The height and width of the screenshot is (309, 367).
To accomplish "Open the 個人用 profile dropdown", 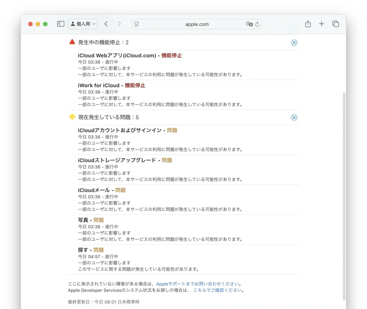I will click(x=83, y=24).
